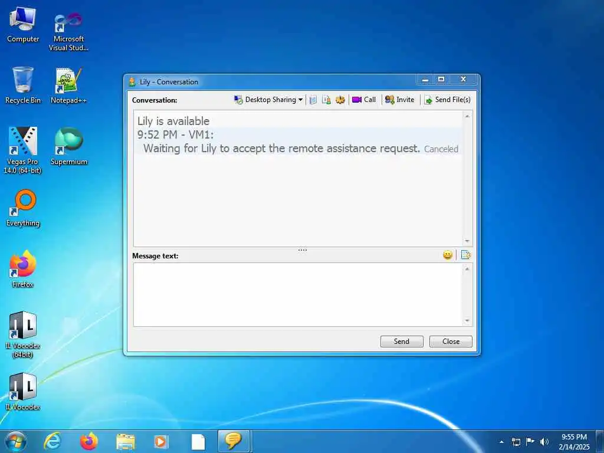Click the network tray icon

pyautogui.click(x=516, y=442)
